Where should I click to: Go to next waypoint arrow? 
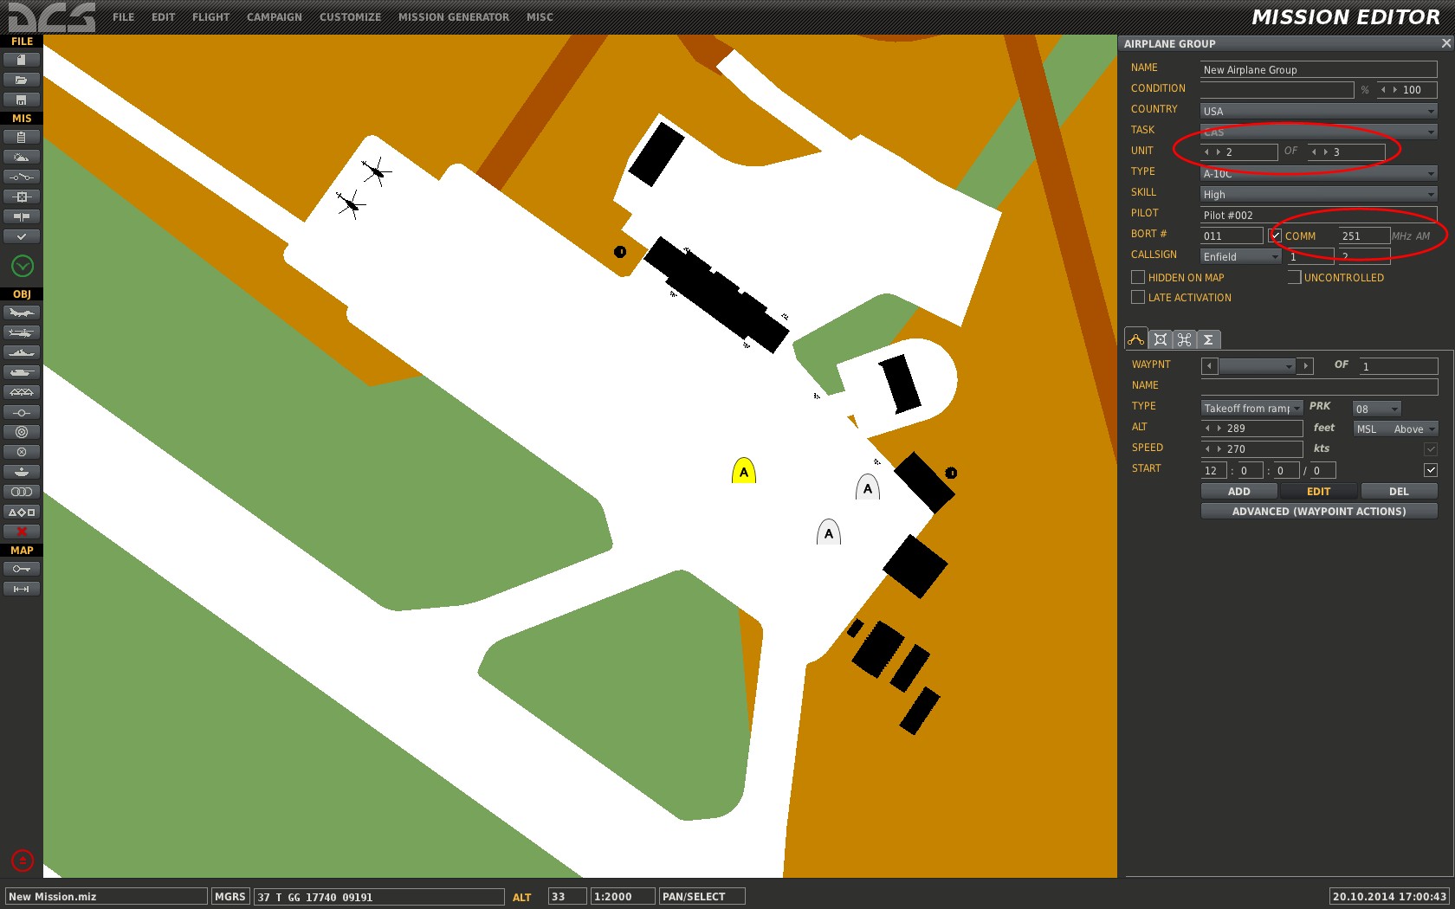click(1306, 366)
